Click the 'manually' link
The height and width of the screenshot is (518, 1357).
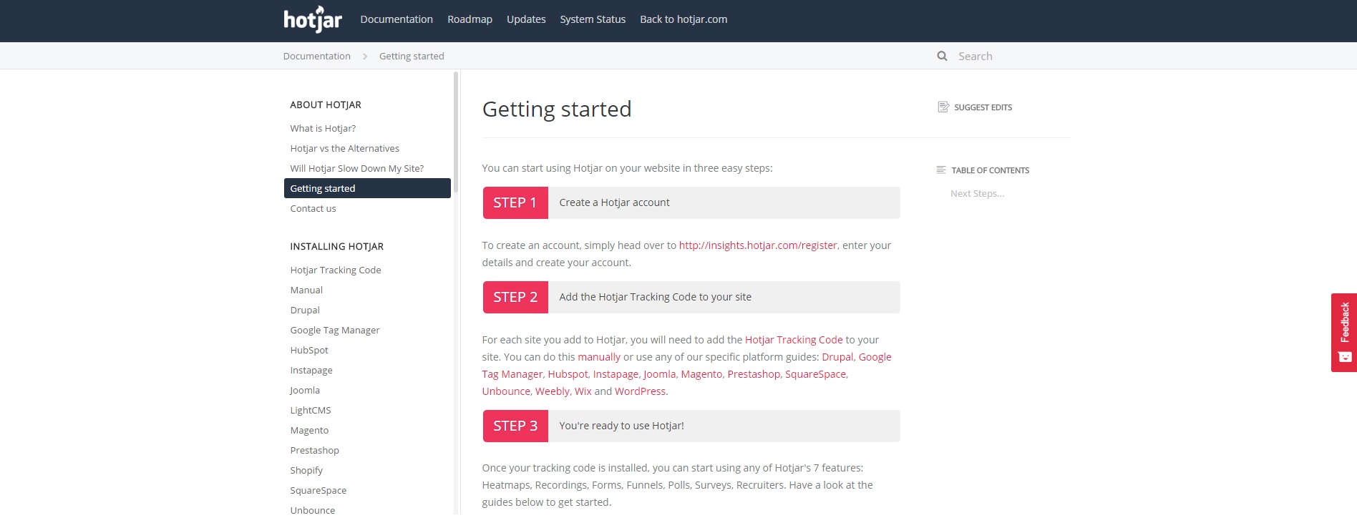point(599,357)
